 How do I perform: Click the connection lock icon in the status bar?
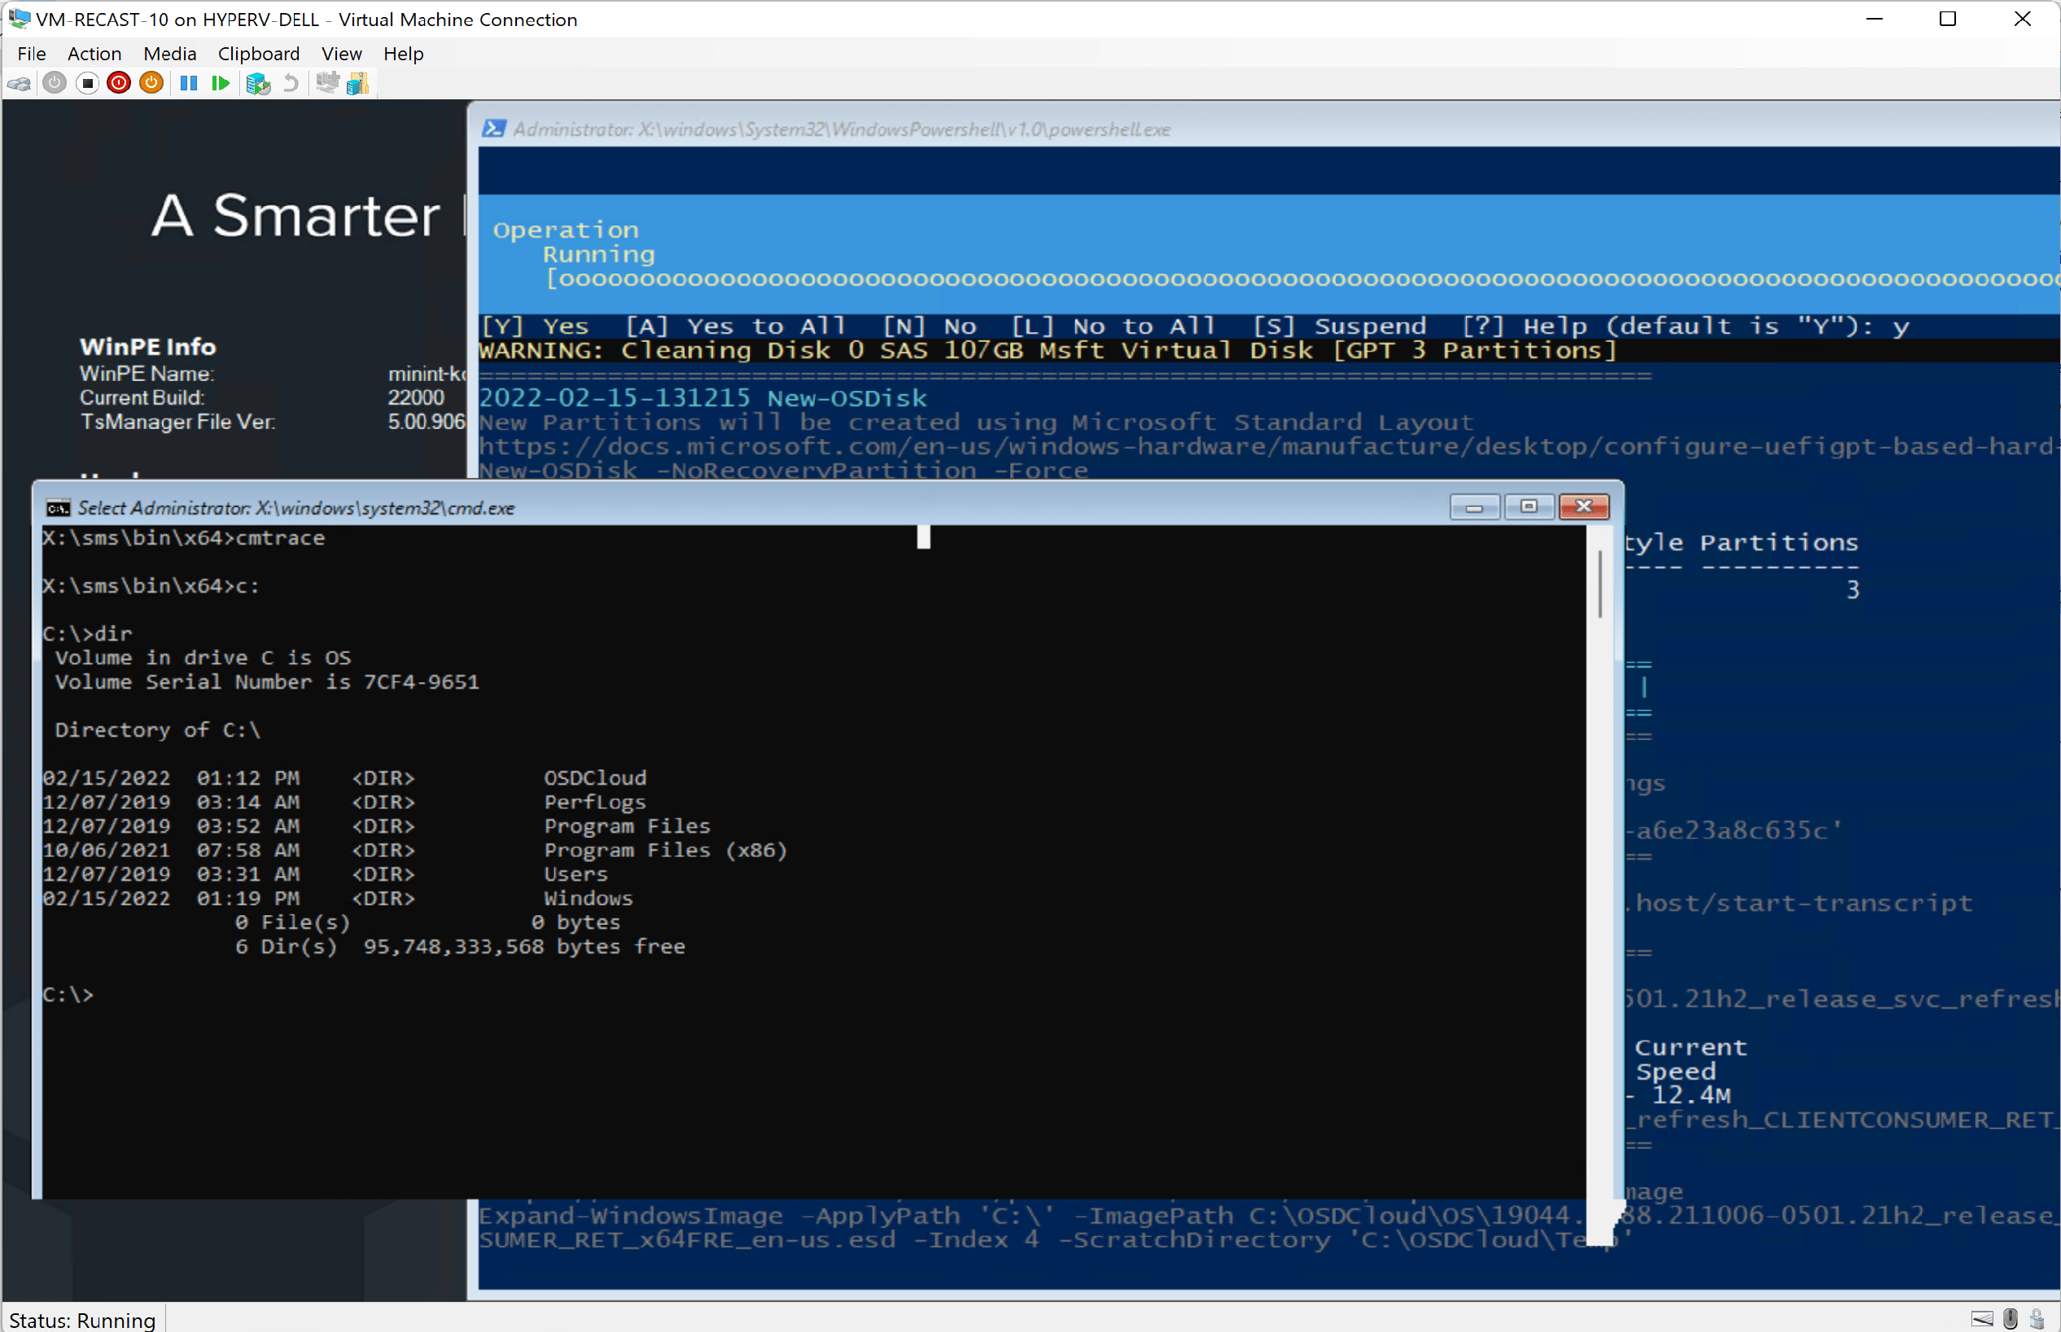[x=2036, y=1318]
